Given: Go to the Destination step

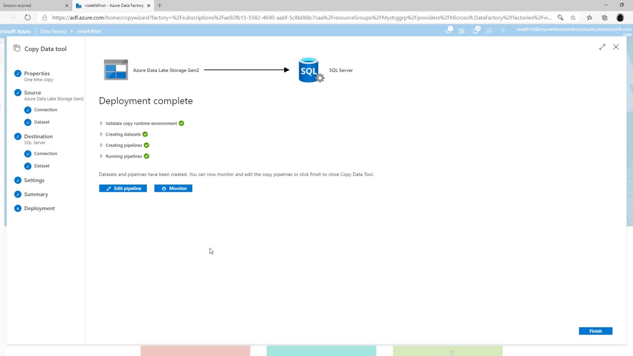Looking at the screenshot, I should (x=38, y=136).
